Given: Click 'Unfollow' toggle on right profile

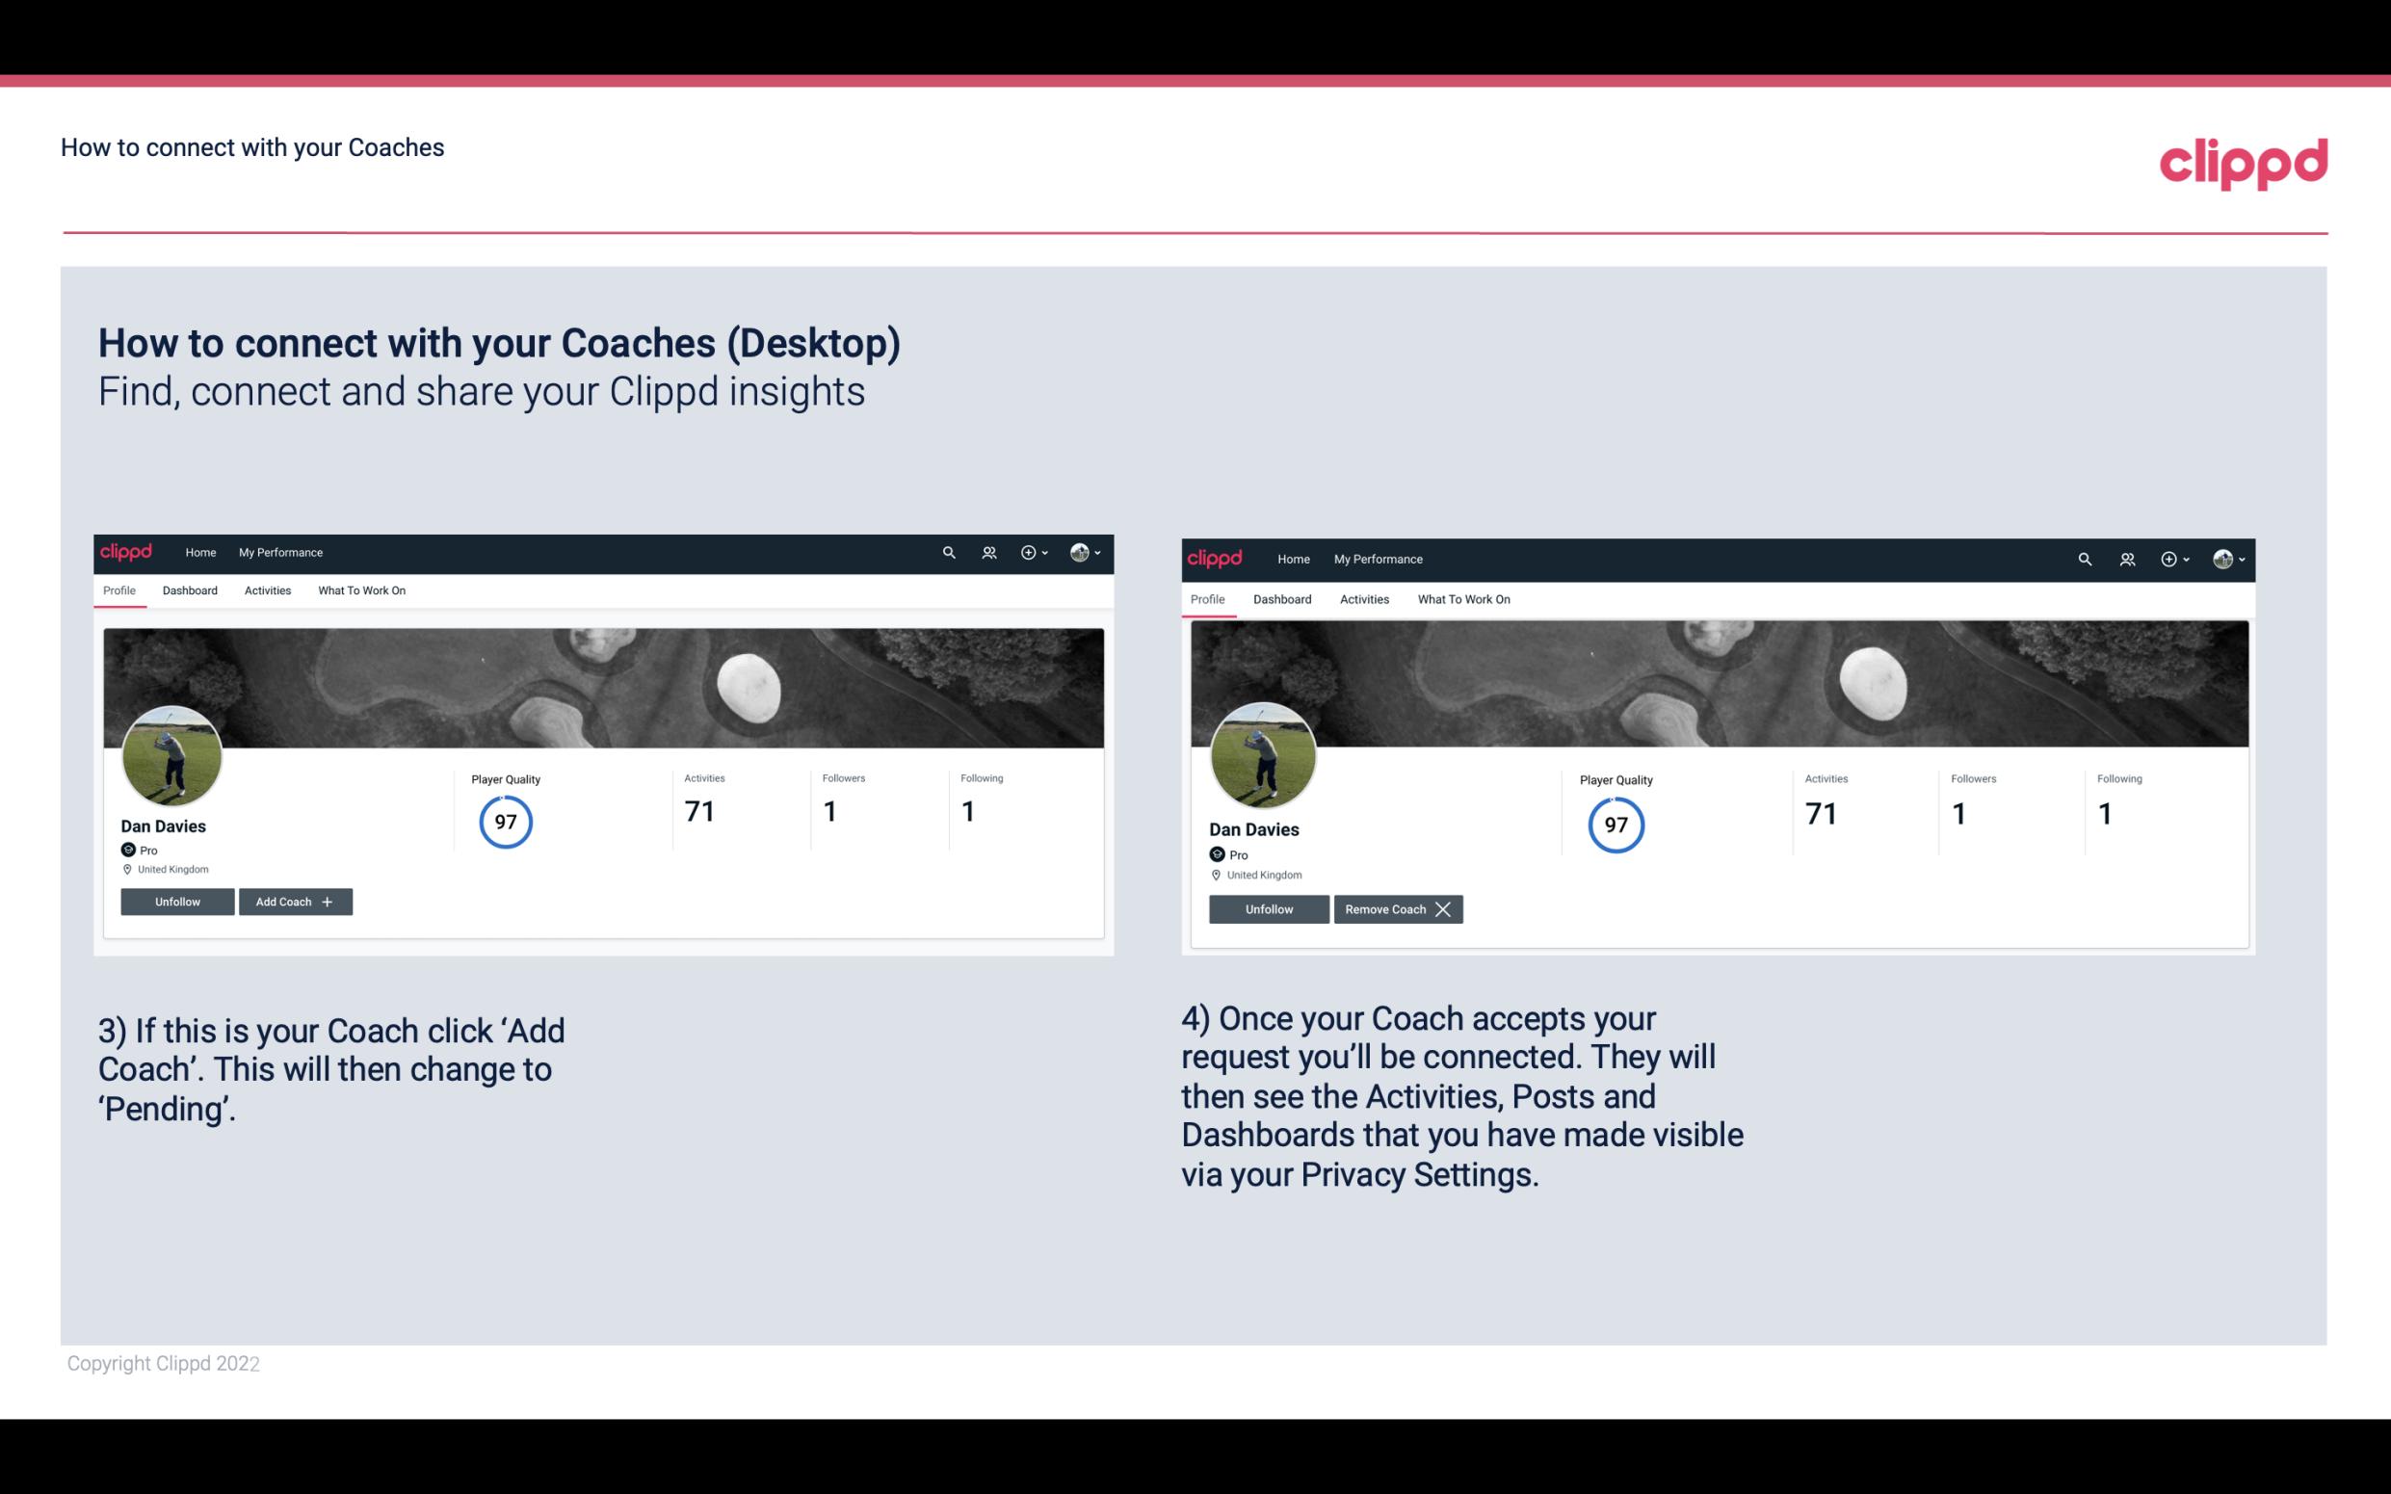Looking at the screenshot, I should click(x=1269, y=908).
